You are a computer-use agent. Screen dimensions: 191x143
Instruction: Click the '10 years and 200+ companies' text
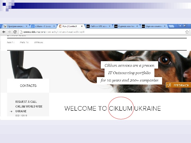pyautogui.click(x=133, y=81)
